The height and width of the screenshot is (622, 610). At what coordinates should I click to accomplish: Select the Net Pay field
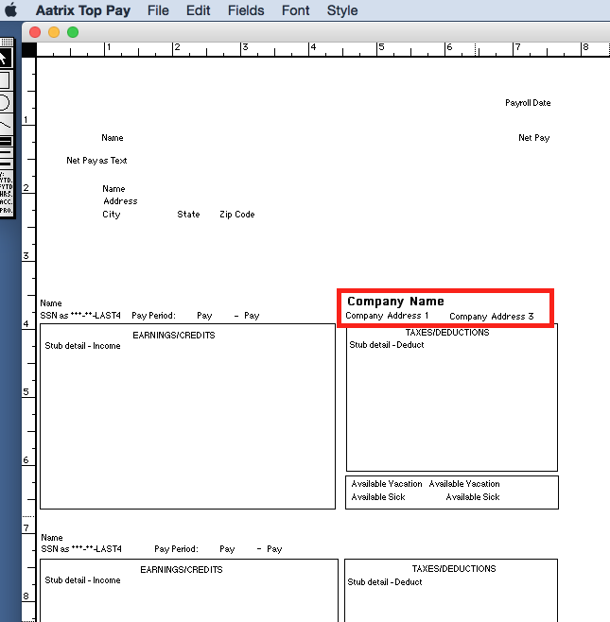click(533, 138)
